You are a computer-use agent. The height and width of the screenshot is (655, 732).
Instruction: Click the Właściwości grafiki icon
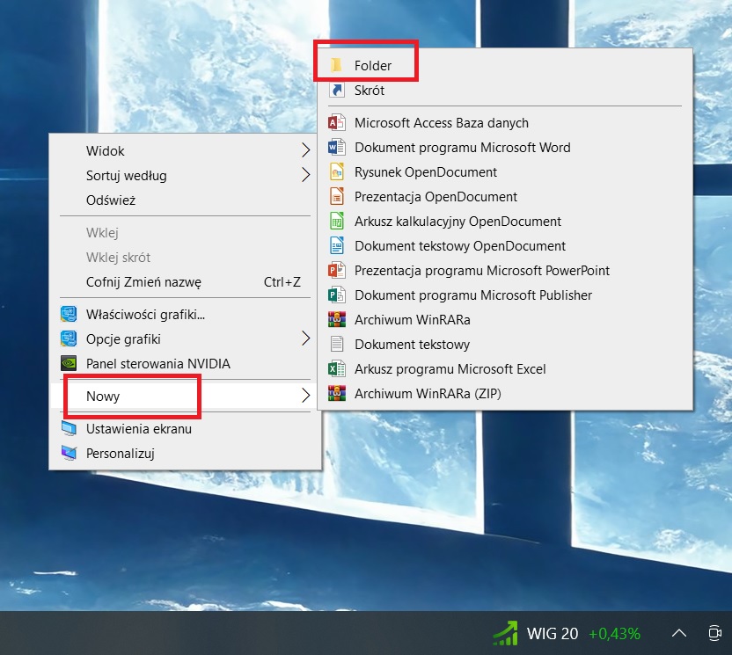[x=69, y=315]
